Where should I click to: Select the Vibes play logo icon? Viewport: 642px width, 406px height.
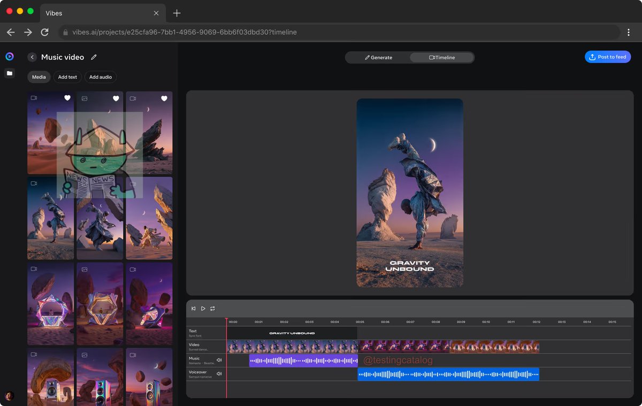pos(9,56)
